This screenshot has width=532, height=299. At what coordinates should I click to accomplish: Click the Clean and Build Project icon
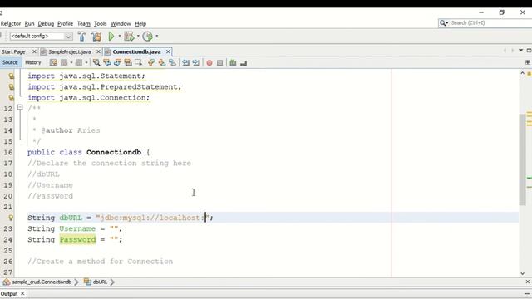pos(96,36)
